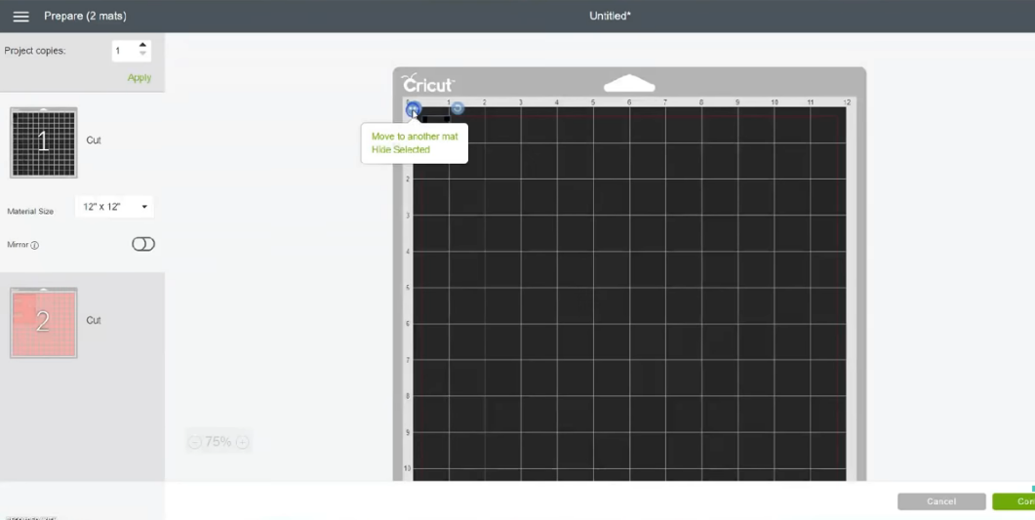The image size is (1035, 520).
Task: Click the Project copies number field
Action: click(124, 51)
